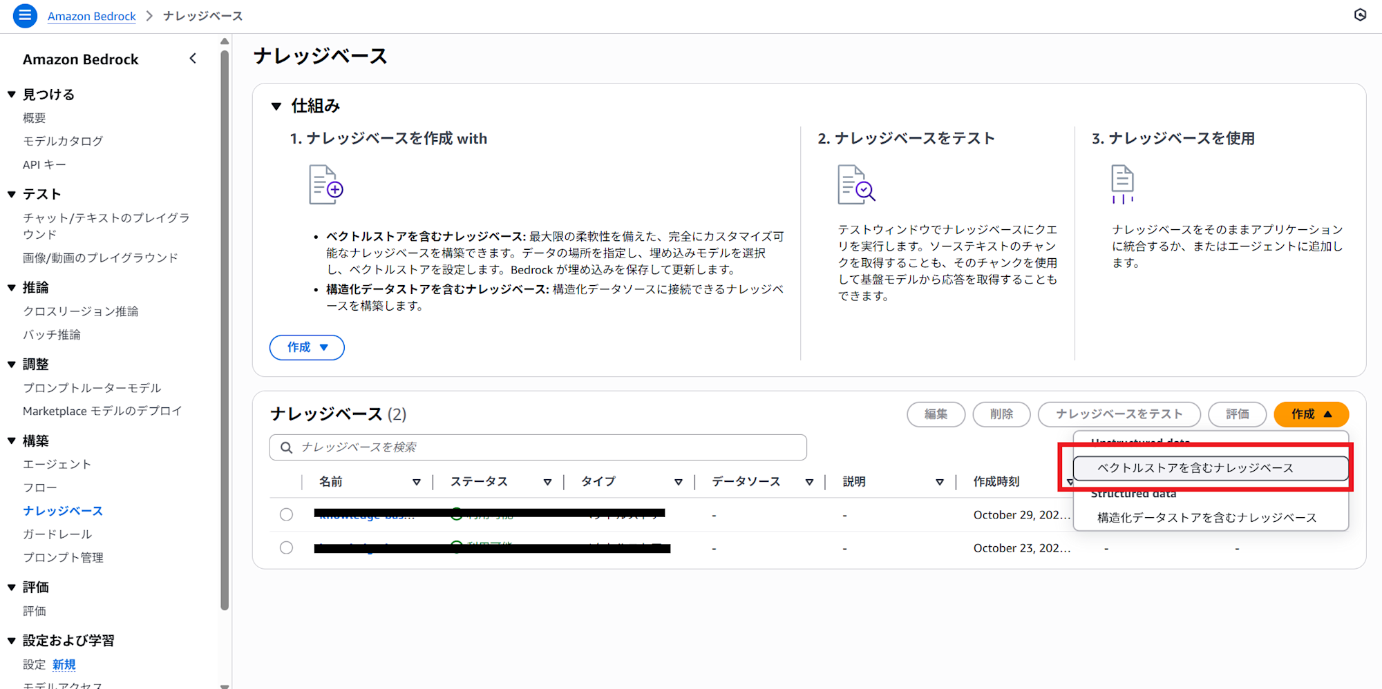1382x689 pixels.
Task: Click the magnifier icon in the search box
Action: point(286,447)
